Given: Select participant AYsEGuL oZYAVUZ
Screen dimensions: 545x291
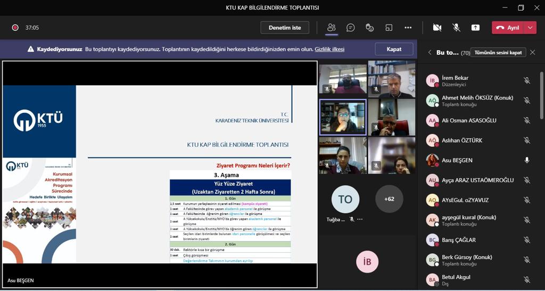Looking at the screenshot, I should [480, 200].
